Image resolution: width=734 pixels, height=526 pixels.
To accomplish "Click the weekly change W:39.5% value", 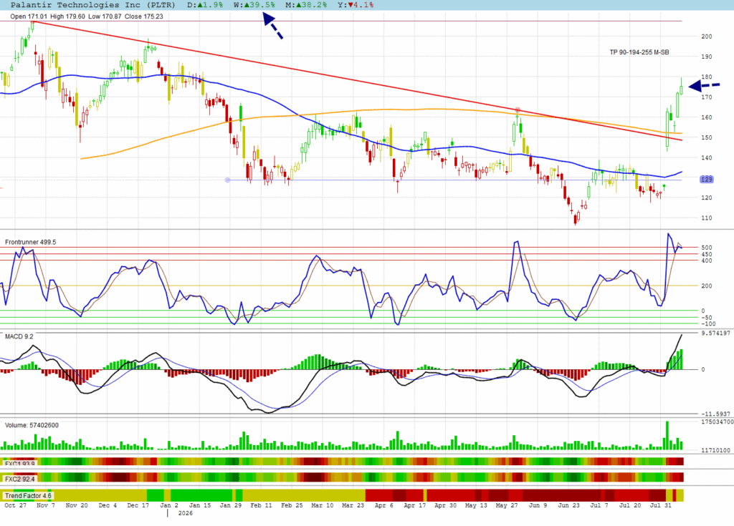I will 254,5.
